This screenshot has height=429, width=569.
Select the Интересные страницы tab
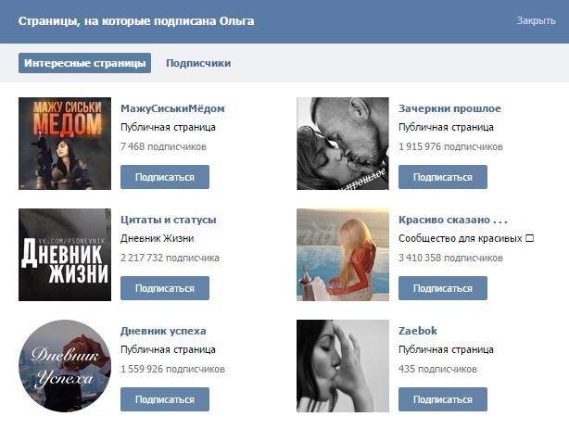point(84,63)
